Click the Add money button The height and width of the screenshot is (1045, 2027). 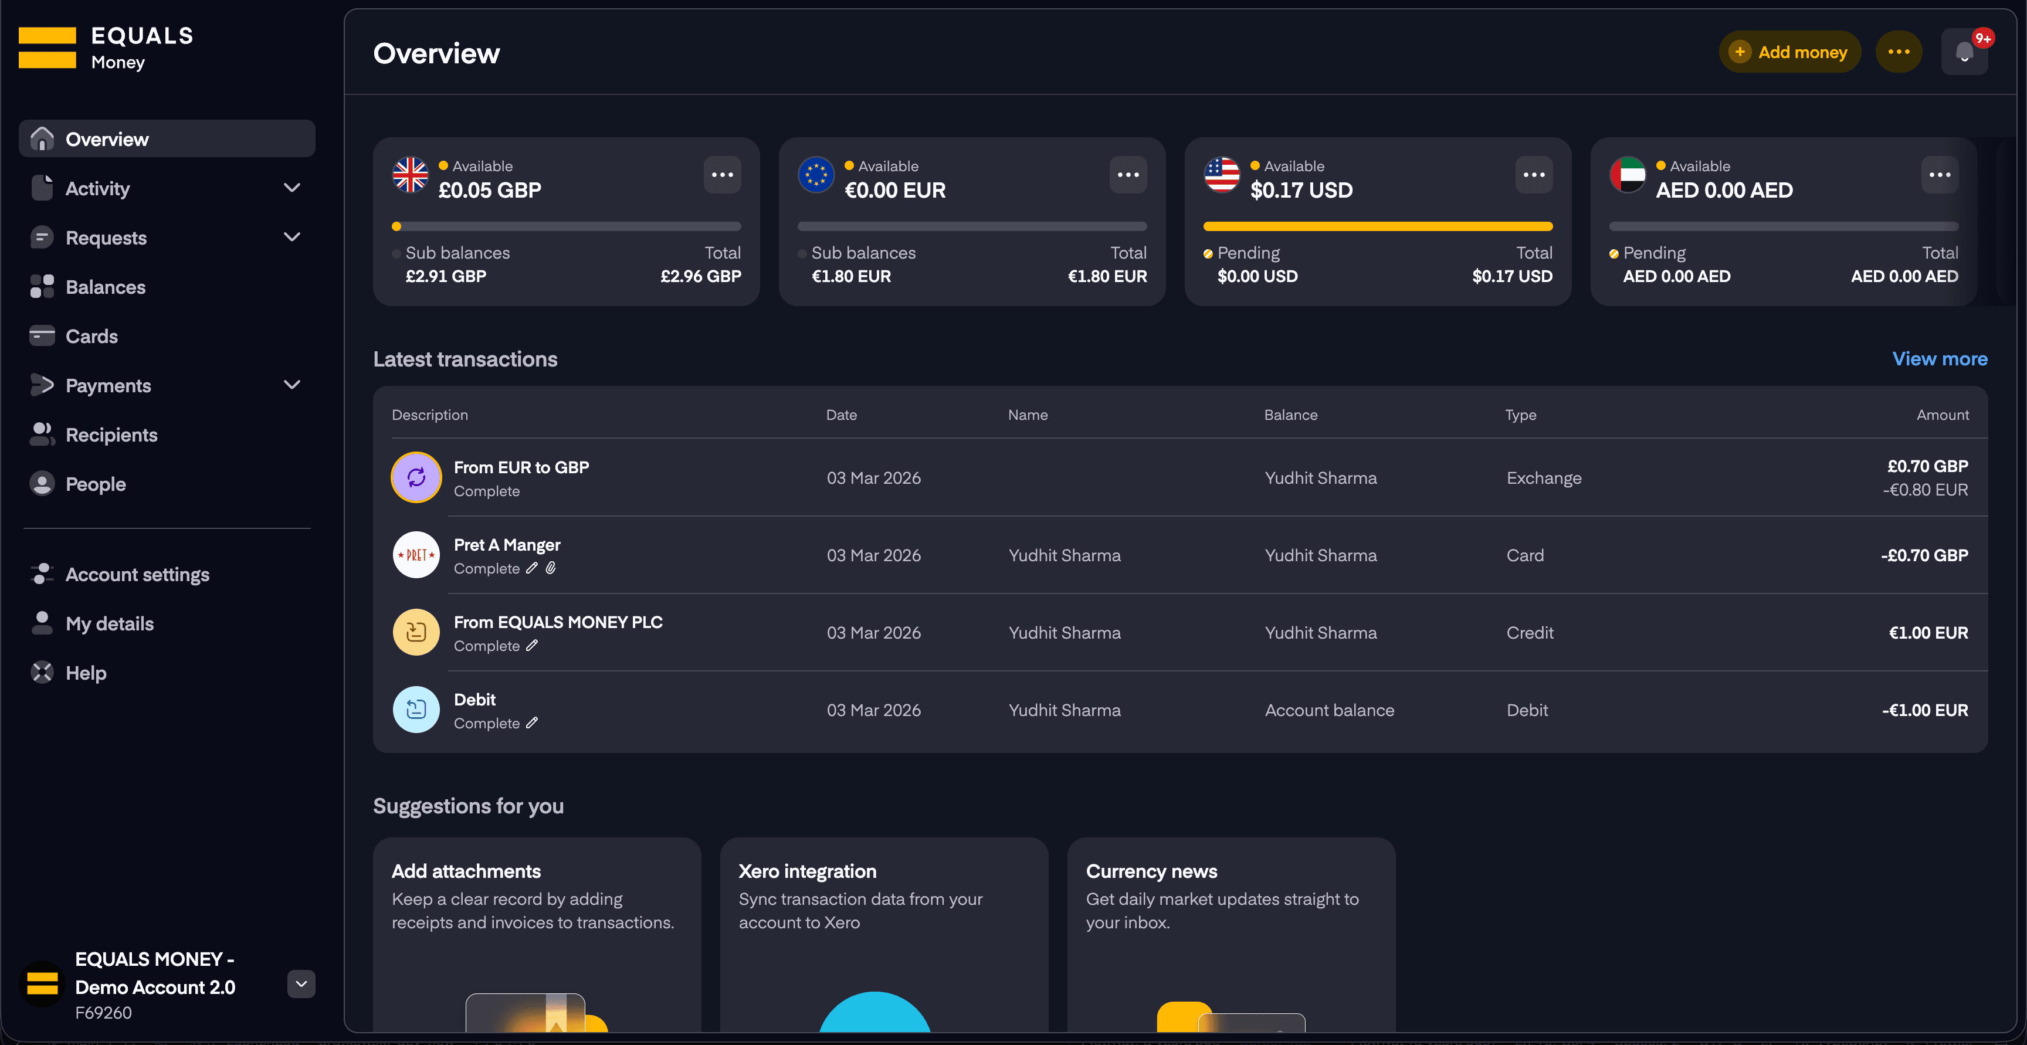[x=1789, y=52]
